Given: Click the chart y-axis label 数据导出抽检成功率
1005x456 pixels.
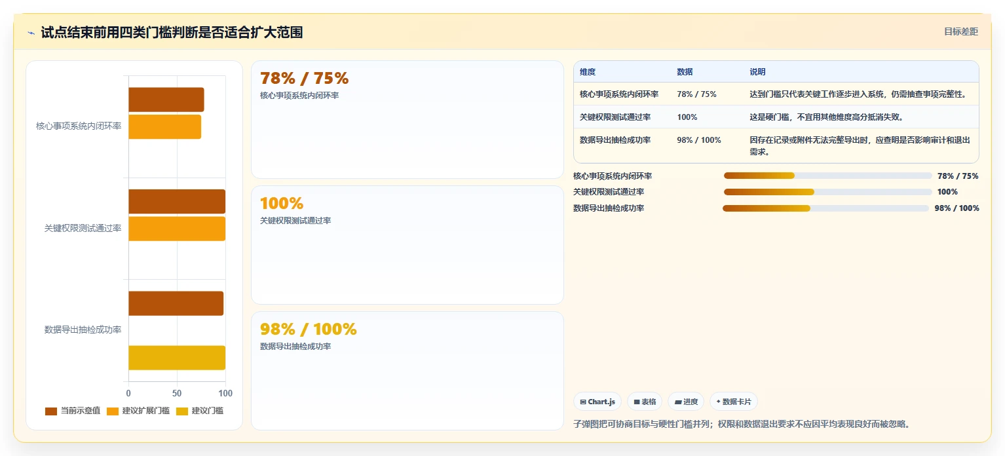Looking at the screenshot, I should tap(83, 330).
